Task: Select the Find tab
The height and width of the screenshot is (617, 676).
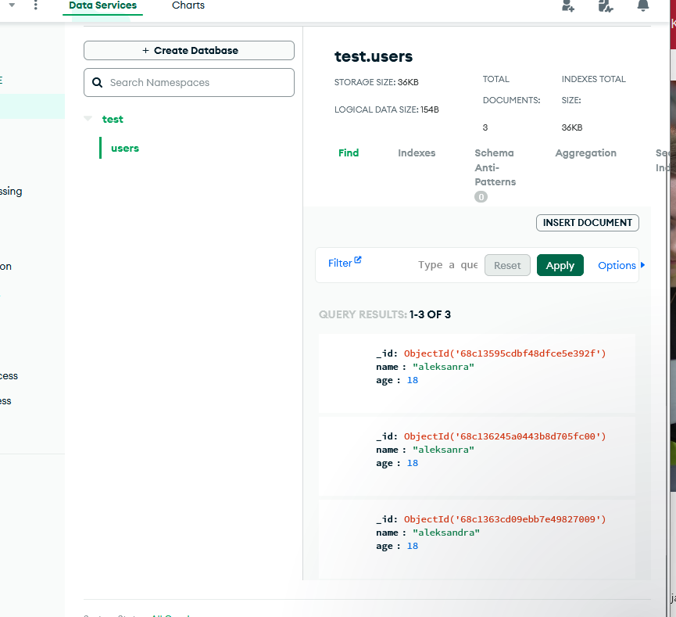Action: pos(349,153)
